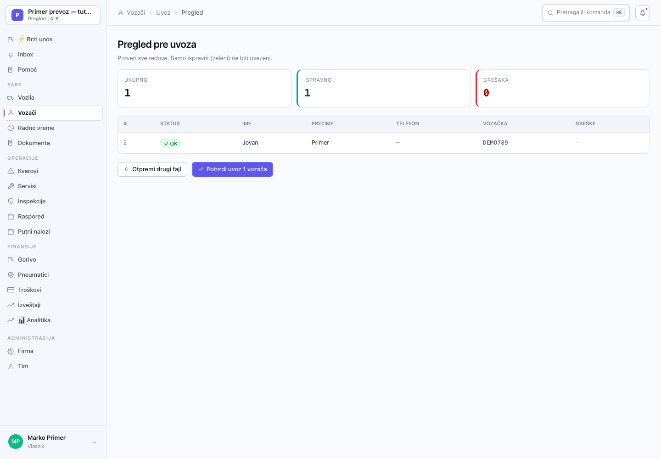
Task: Open Putni nalozi in the sidebar
Action: tap(53, 232)
